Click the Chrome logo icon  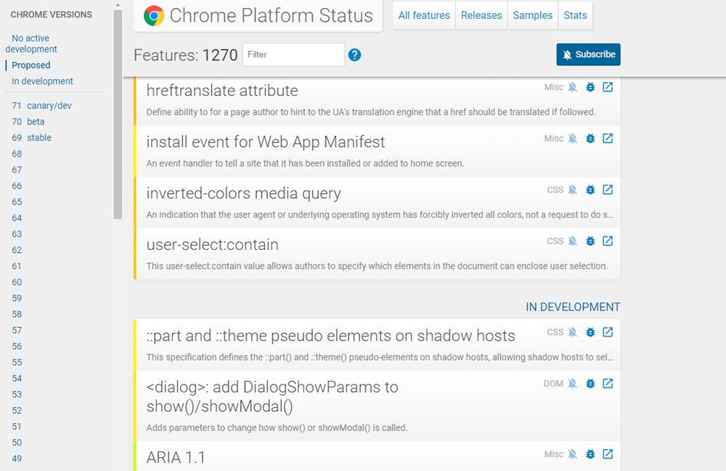(154, 16)
